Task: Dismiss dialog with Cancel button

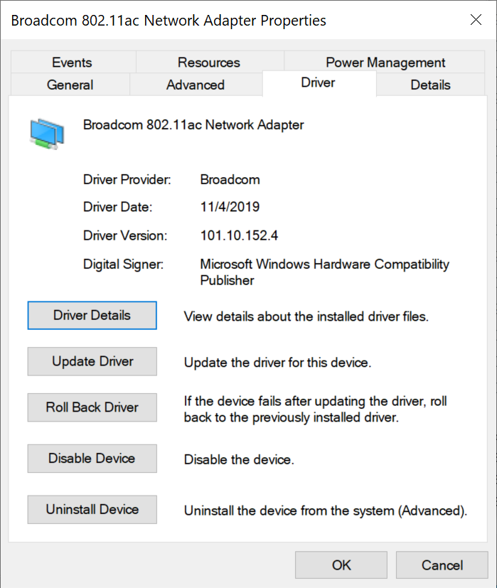Action: point(442,565)
